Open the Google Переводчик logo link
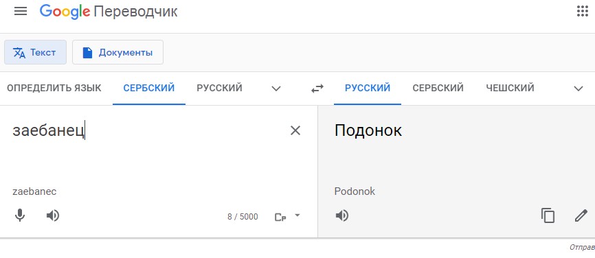595x258 pixels. click(109, 12)
